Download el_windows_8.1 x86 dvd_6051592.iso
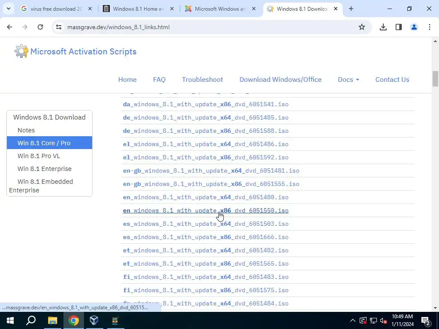Image resolution: width=439 pixels, height=329 pixels. (x=206, y=157)
